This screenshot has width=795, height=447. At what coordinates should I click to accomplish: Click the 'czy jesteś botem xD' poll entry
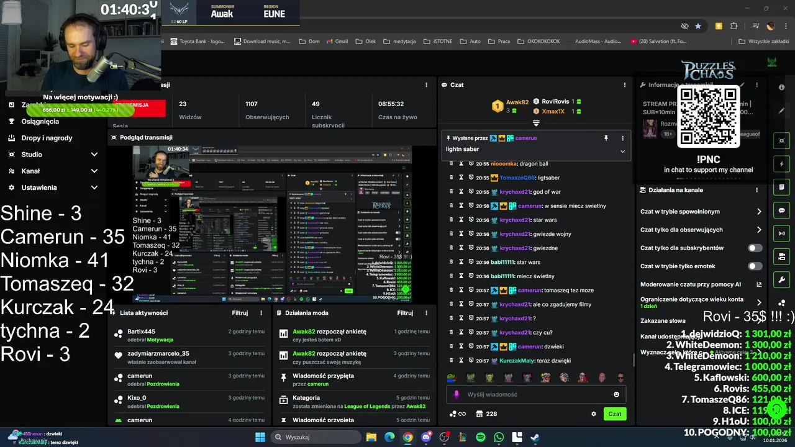tap(354, 335)
